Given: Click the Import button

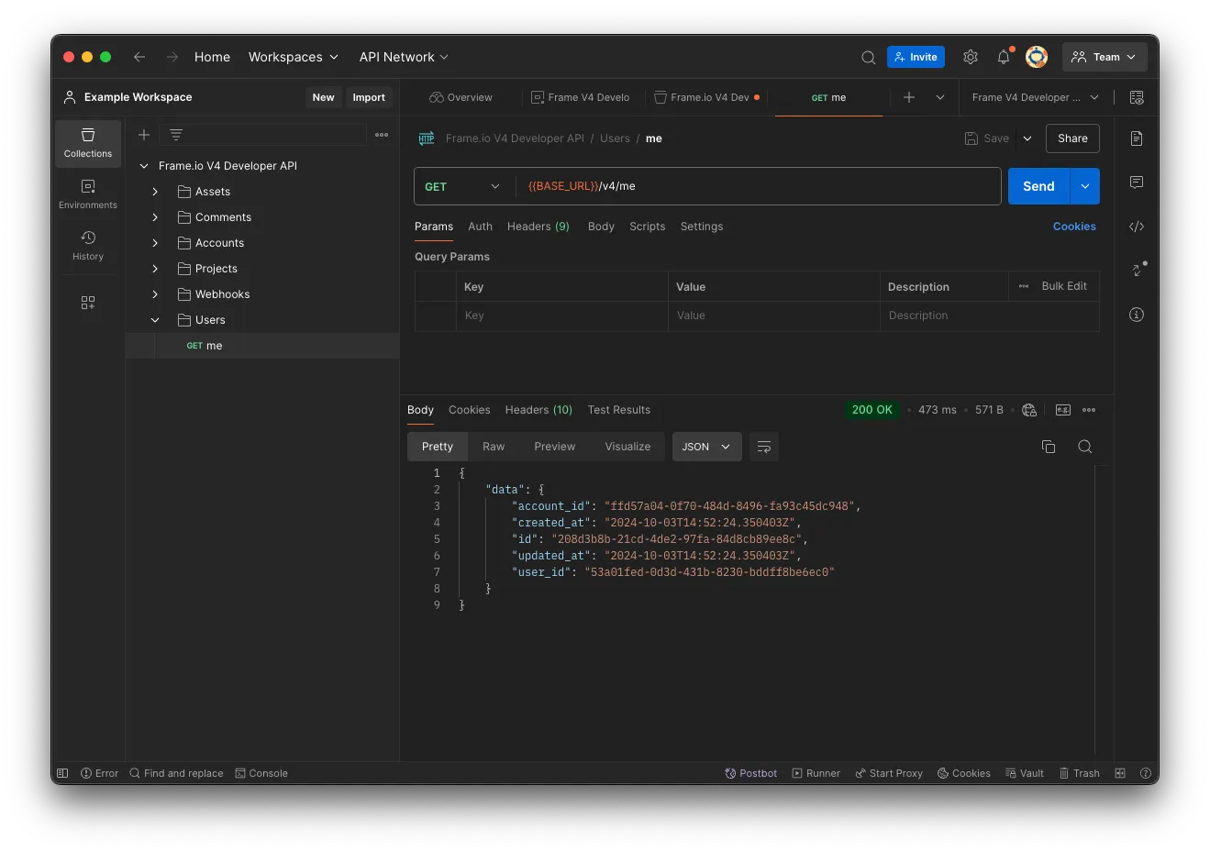Looking at the screenshot, I should 369,97.
